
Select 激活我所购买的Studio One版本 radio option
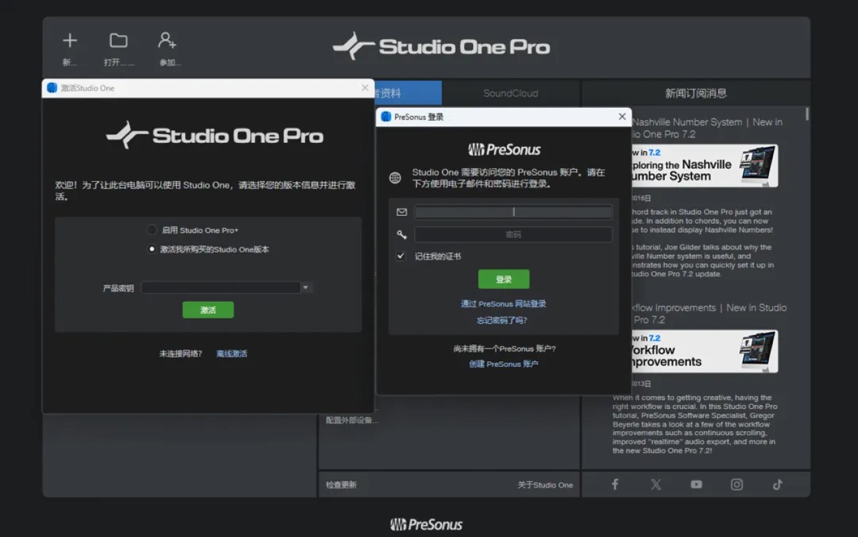pos(152,249)
